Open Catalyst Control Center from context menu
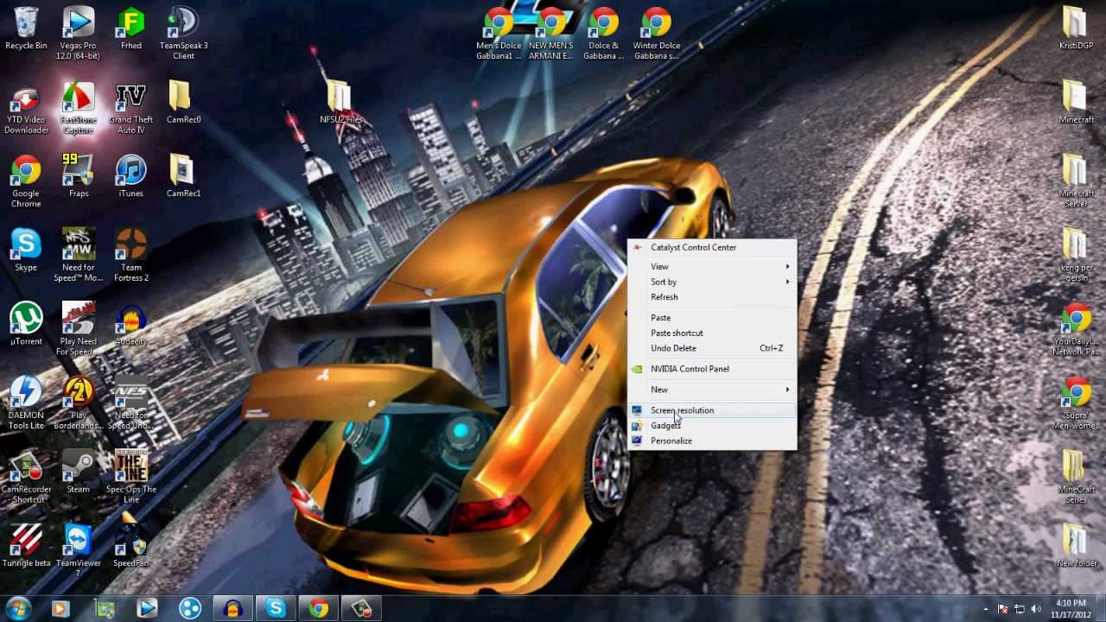 click(711, 247)
